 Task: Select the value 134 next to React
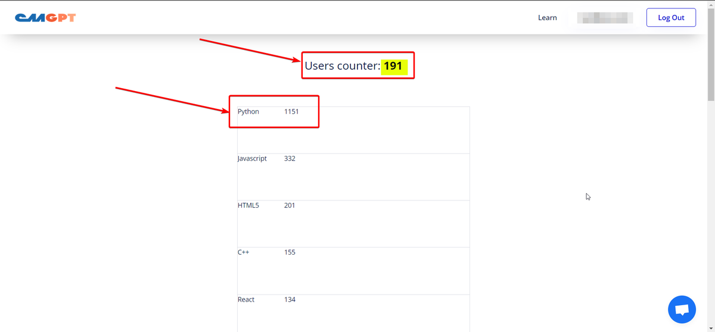[x=290, y=299]
